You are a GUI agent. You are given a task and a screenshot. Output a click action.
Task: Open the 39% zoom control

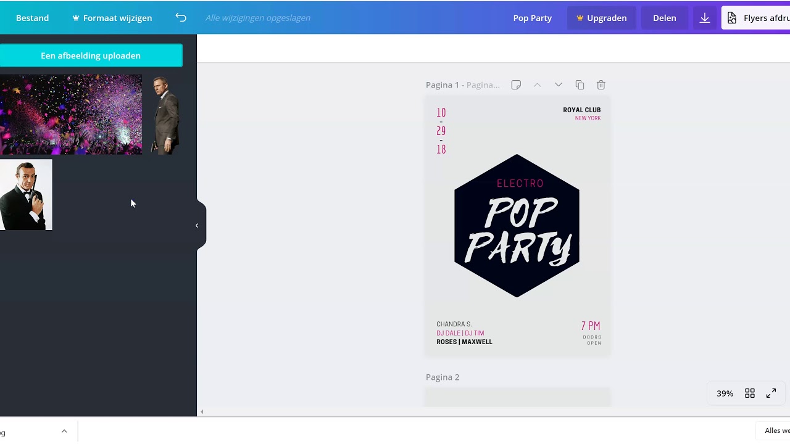click(725, 393)
